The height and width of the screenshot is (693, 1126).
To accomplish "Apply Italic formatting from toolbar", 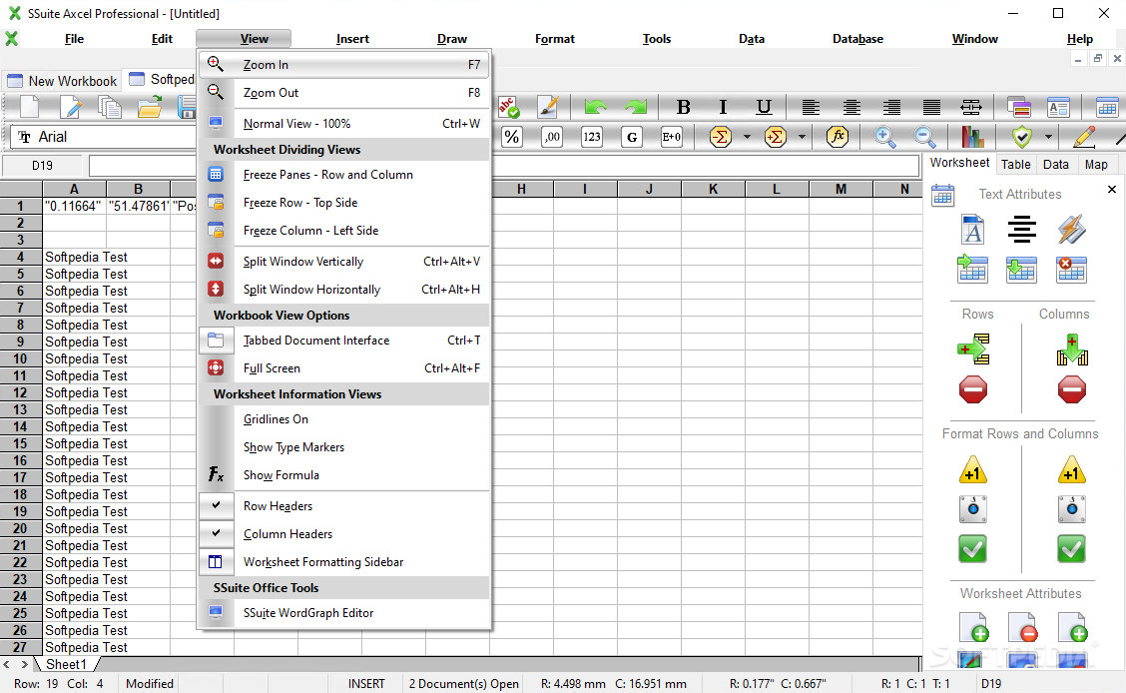I will pyautogui.click(x=723, y=107).
